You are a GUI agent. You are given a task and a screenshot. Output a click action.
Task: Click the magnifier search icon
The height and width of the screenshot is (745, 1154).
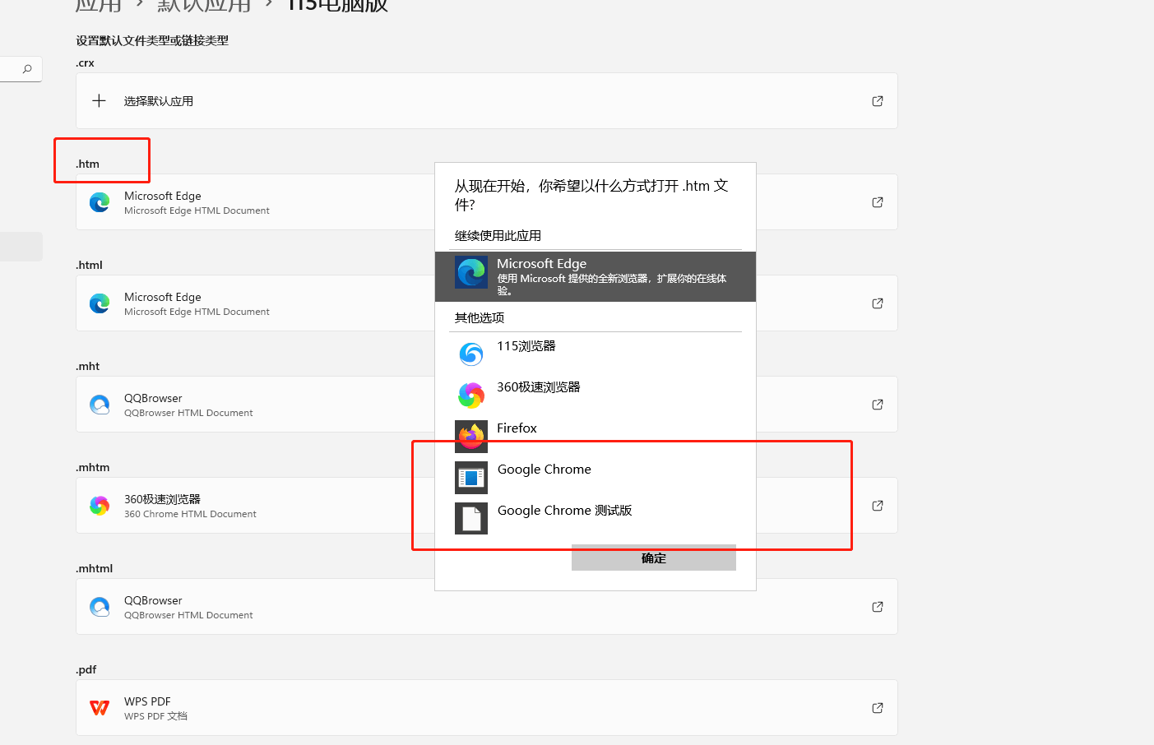click(x=26, y=69)
